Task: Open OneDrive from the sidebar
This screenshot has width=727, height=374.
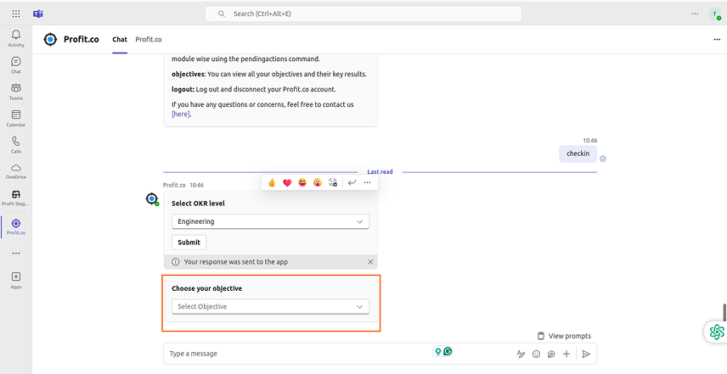Action: tap(16, 170)
